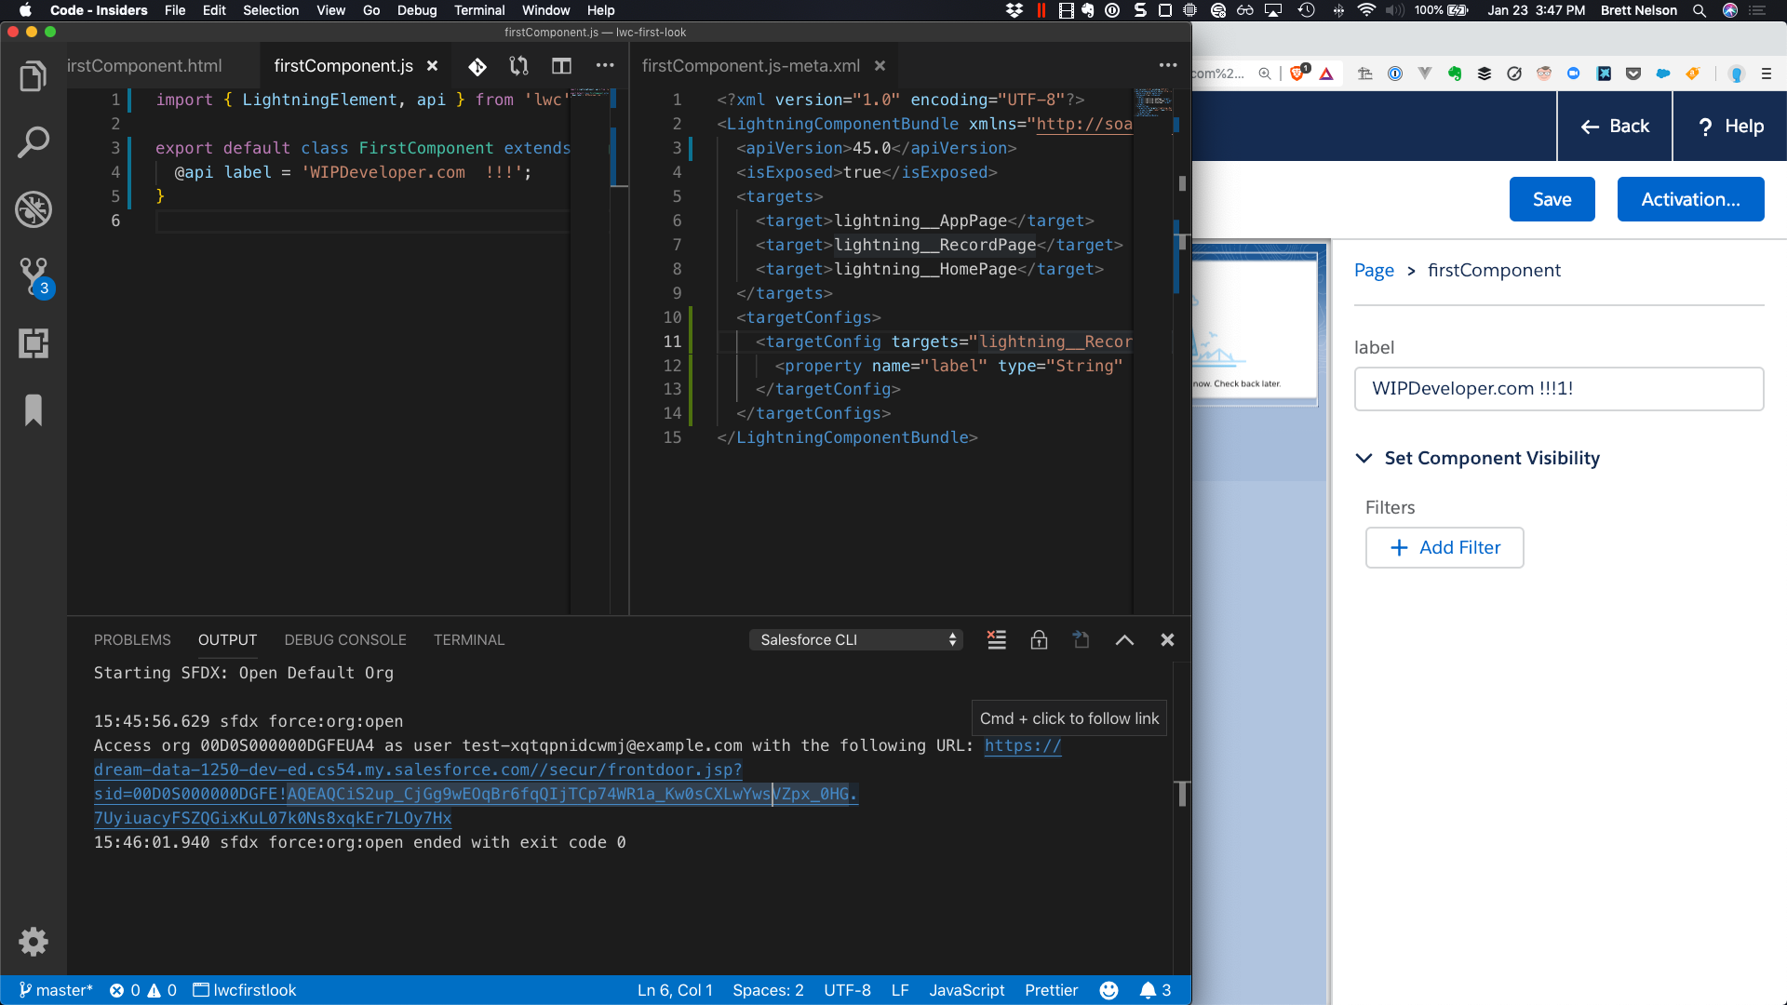Image resolution: width=1787 pixels, height=1005 pixels.
Task: Click the Back button in Lightning App Builder
Action: tap(1615, 127)
